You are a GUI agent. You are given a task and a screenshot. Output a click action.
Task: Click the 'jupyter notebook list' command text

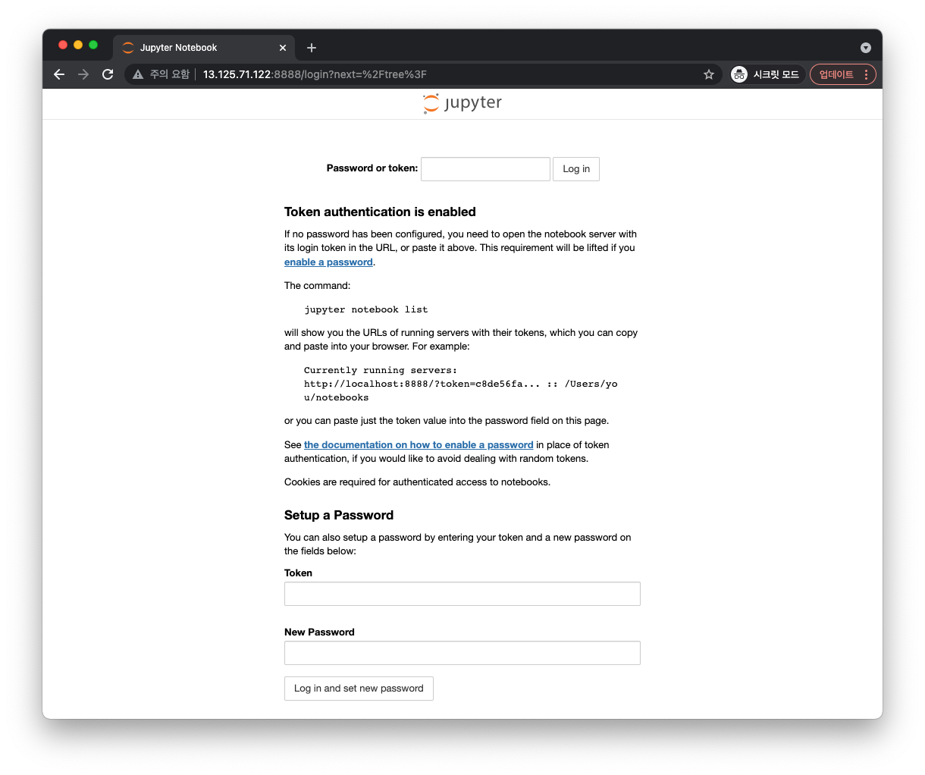[366, 309]
